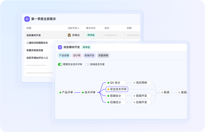Click the 排期 progress bar for 消息模块开发
The height and width of the screenshot is (132, 205).
coord(133,35)
